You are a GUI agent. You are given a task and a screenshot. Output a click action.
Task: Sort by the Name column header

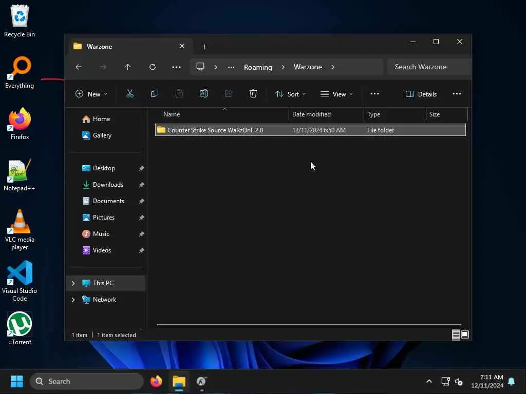point(221,114)
